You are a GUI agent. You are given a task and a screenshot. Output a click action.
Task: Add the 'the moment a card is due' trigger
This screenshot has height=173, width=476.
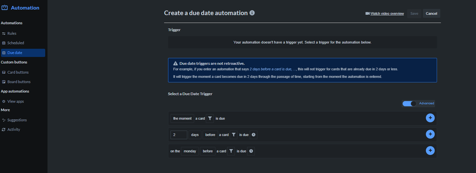click(430, 118)
